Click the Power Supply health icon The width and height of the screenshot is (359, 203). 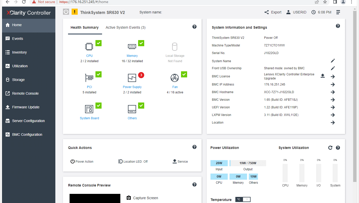[132, 78]
